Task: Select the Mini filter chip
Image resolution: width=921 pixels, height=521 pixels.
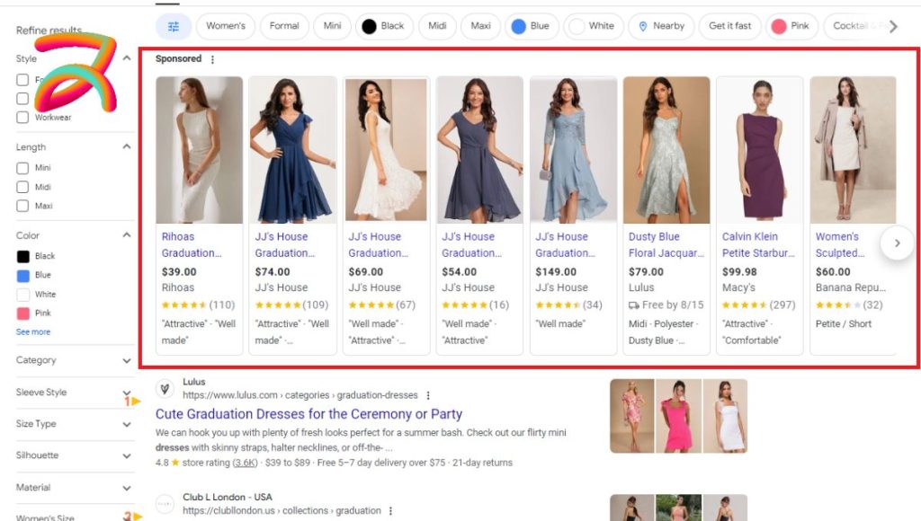Action: point(332,26)
